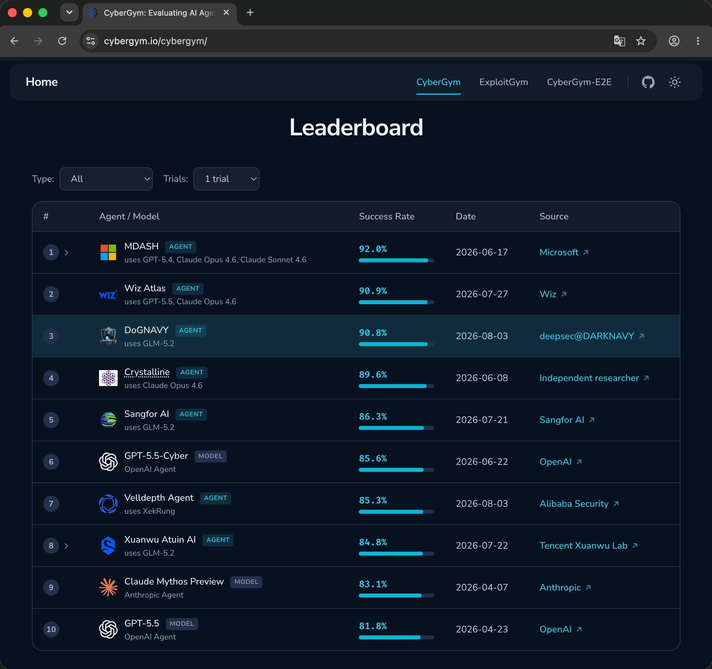
Task: Open Chrome three-dot menu
Action: [x=698, y=41]
